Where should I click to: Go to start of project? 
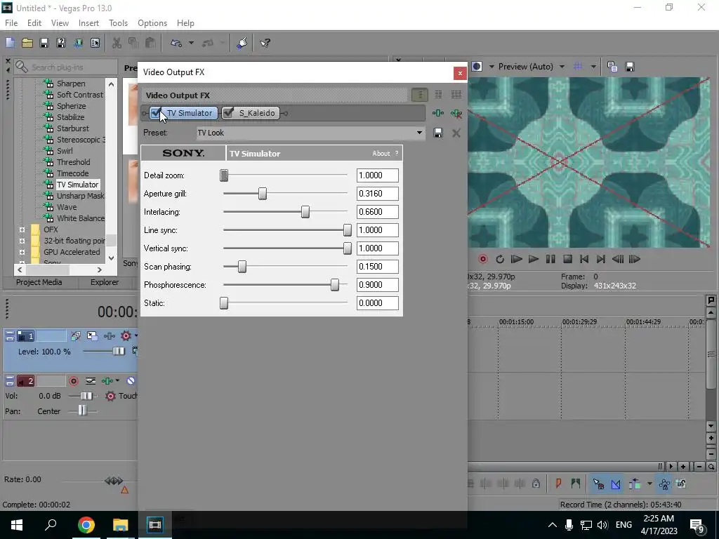(x=584, y=259)
